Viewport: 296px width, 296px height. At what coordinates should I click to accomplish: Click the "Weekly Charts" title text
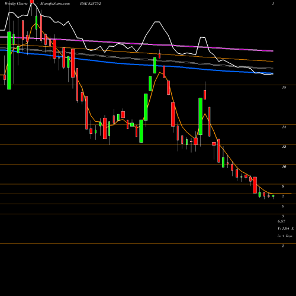pos(16,4)
